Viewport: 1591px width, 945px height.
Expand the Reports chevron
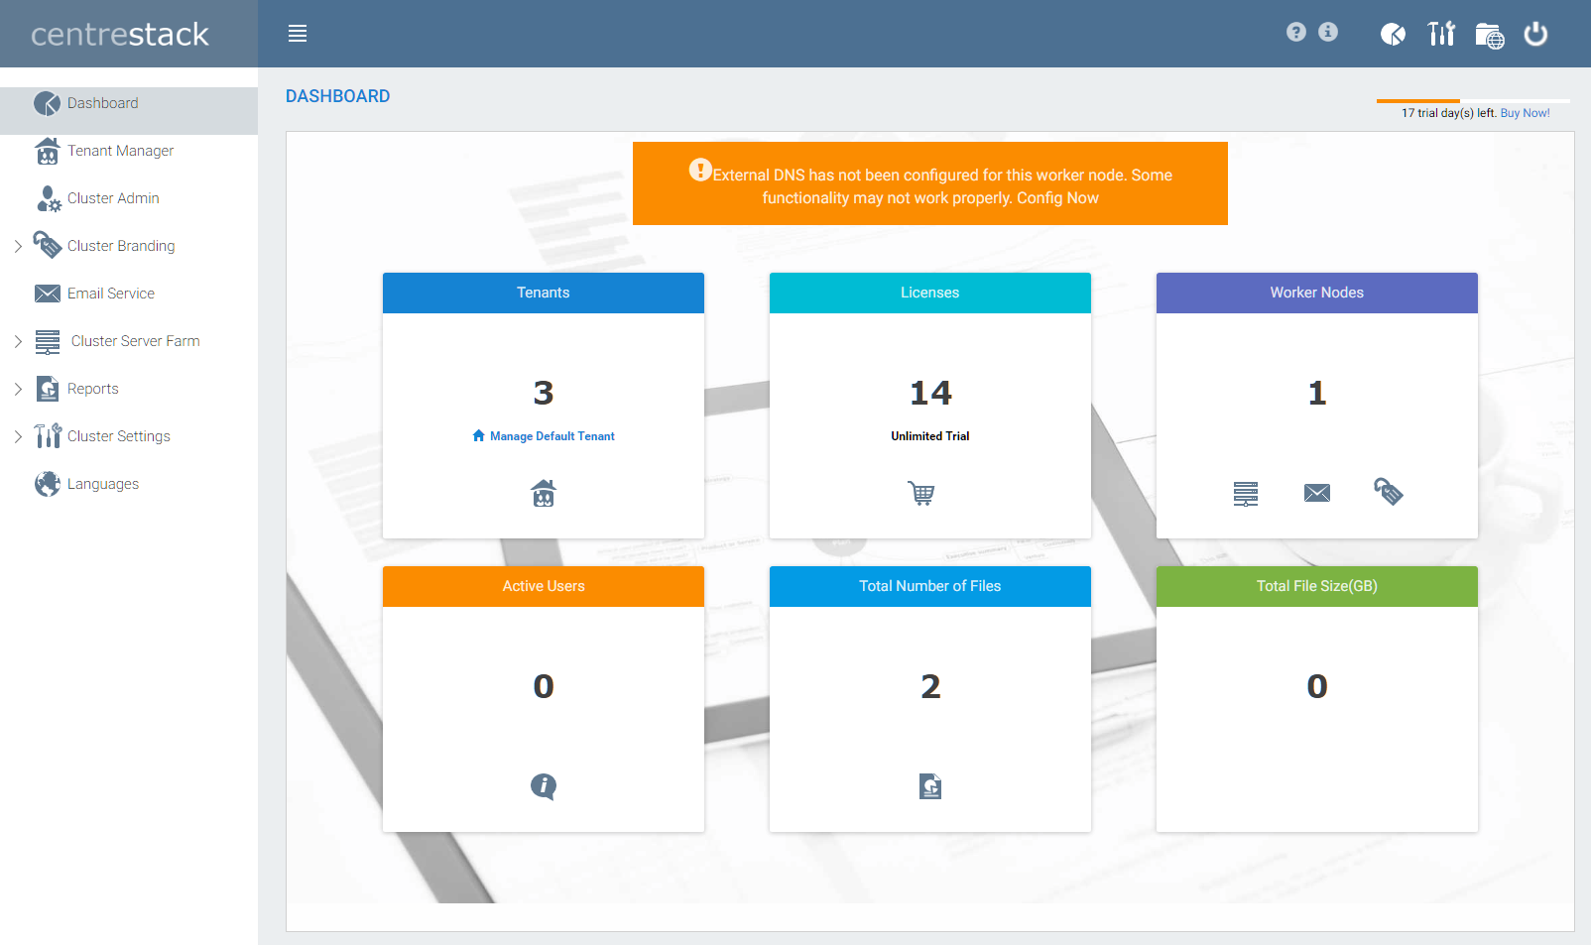[x=18, y=389]
